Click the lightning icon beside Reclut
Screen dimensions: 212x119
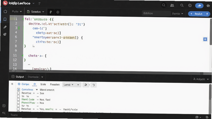pos(207,14)
